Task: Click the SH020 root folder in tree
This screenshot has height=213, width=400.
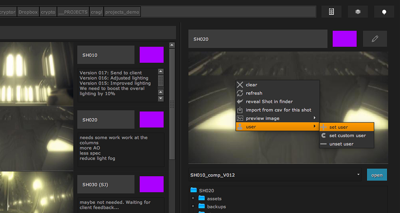Action: [x=206, y=191]
